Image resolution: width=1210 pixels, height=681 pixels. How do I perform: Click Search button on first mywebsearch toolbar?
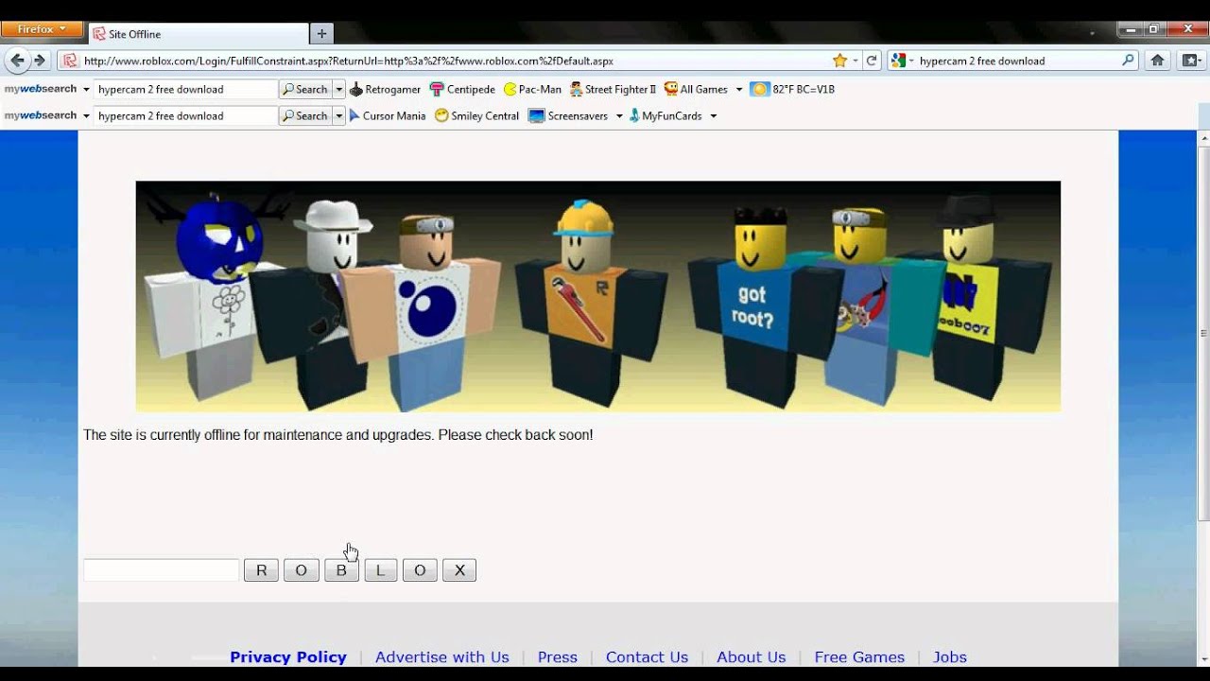coord(304,89)
